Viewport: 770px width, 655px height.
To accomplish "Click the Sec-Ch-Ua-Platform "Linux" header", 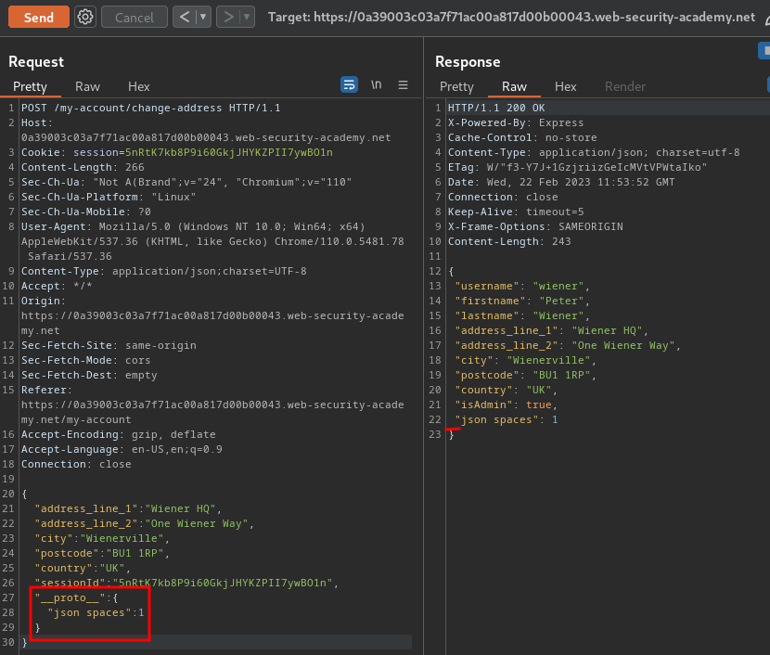I will click(109, 197).
